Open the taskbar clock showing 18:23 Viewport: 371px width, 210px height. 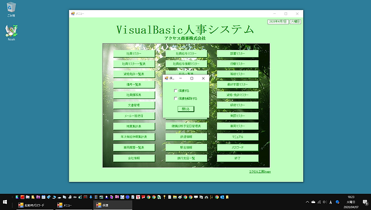(x=351, y=202)
